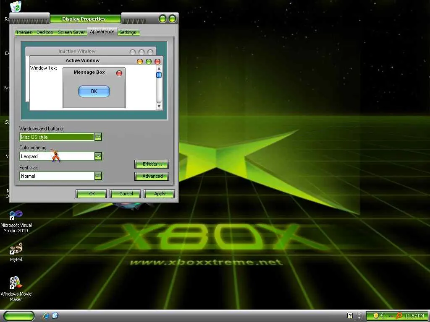This screenshot has height=322, width=430.
Task: Open Advanced appearance settings
Action: [x=152, y=176]
